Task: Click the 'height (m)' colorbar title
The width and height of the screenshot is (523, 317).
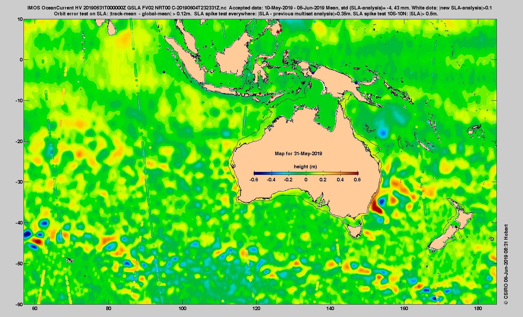Action: pyautogui.click(x=305, y=167)
